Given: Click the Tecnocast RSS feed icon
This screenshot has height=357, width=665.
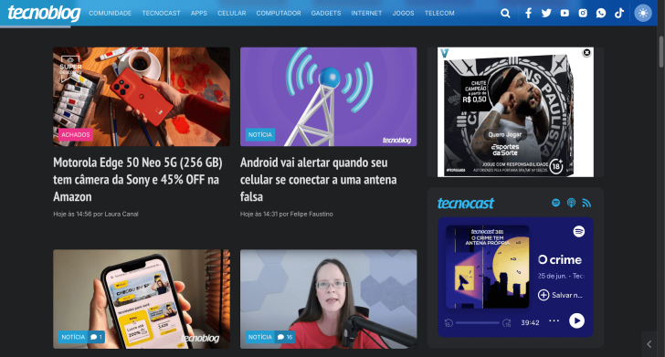Looking at the screenshot, I should coord(586,203).
